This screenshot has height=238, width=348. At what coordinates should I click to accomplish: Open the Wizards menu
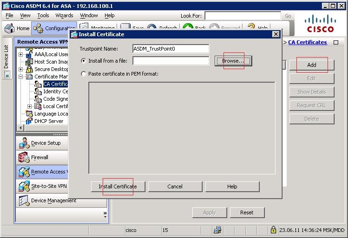pos(64,15)
